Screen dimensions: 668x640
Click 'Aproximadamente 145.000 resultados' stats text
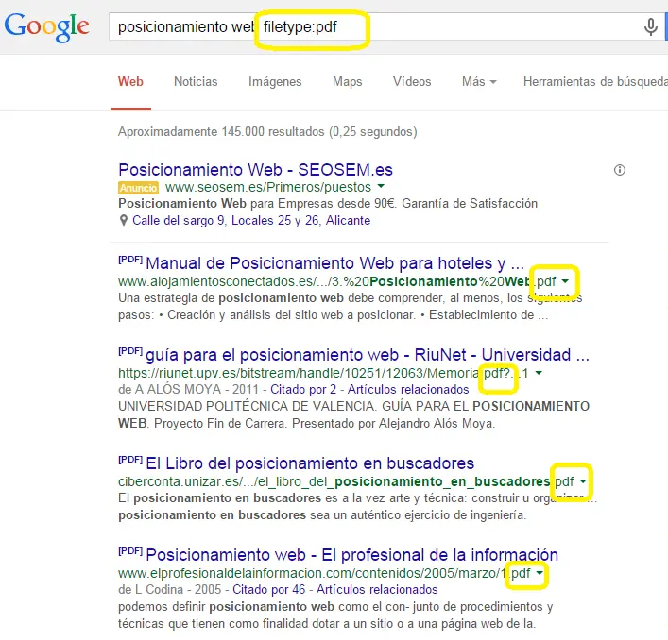coord(267,132)
